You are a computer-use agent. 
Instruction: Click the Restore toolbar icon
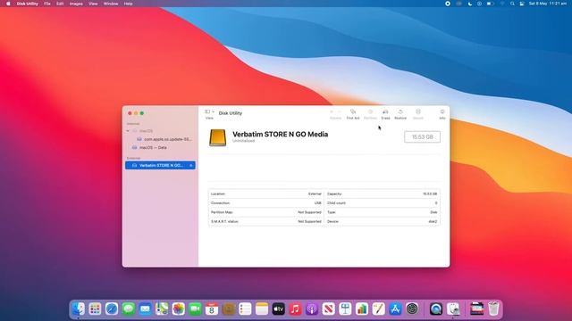[x=400, y=112]
